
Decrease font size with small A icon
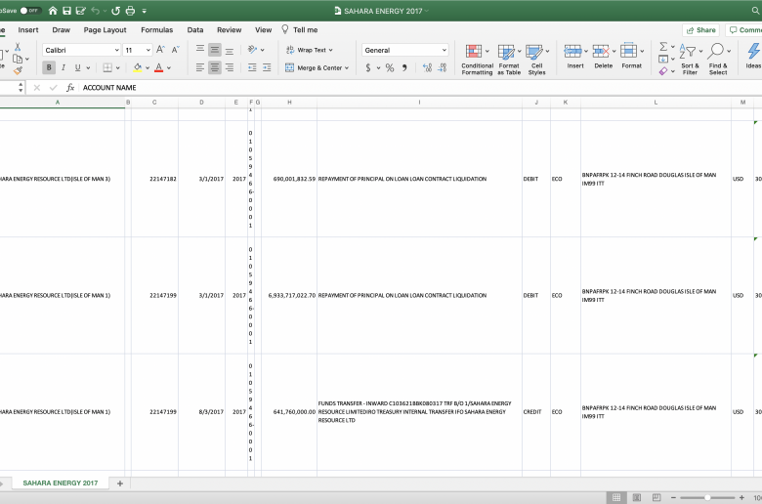176,50
